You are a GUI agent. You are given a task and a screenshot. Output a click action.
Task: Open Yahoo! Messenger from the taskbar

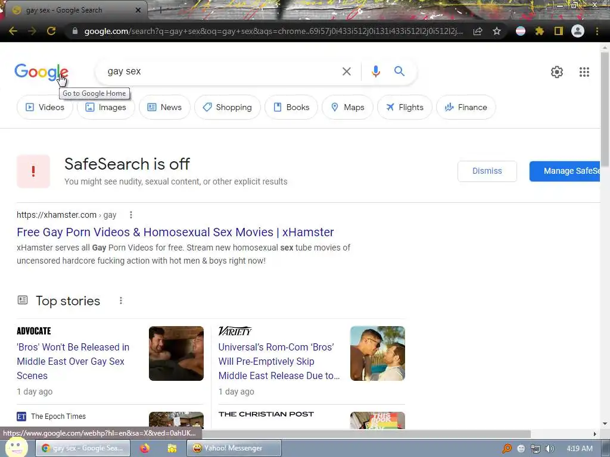[x=234, y=448]
